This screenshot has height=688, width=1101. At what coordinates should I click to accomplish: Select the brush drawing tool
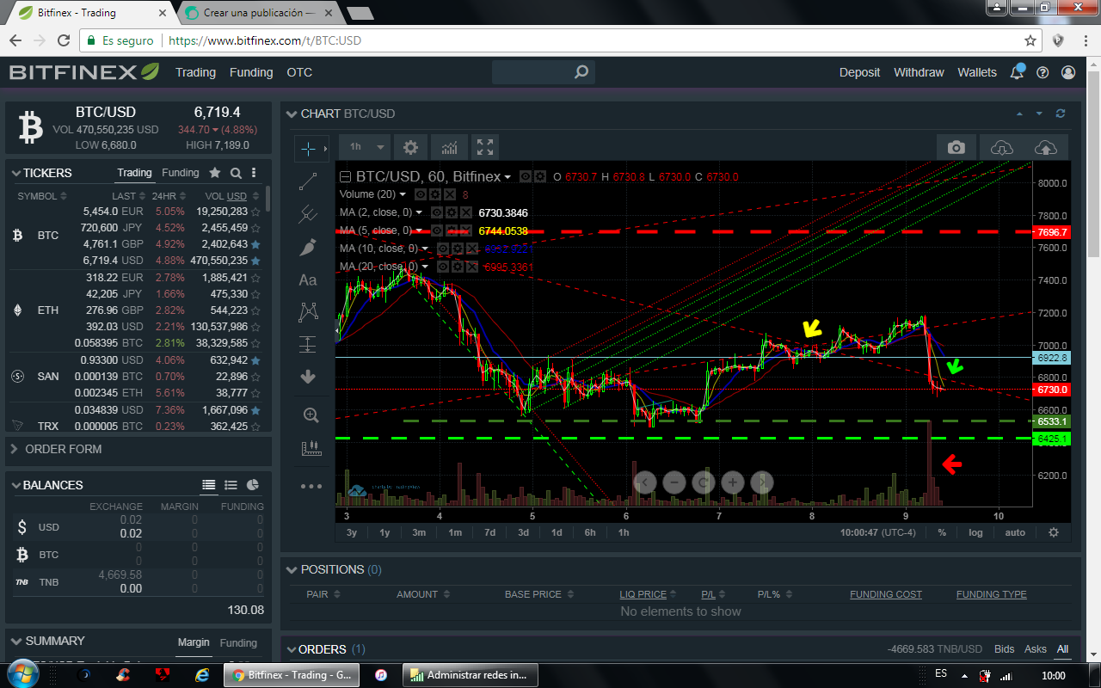coord(308,247)
